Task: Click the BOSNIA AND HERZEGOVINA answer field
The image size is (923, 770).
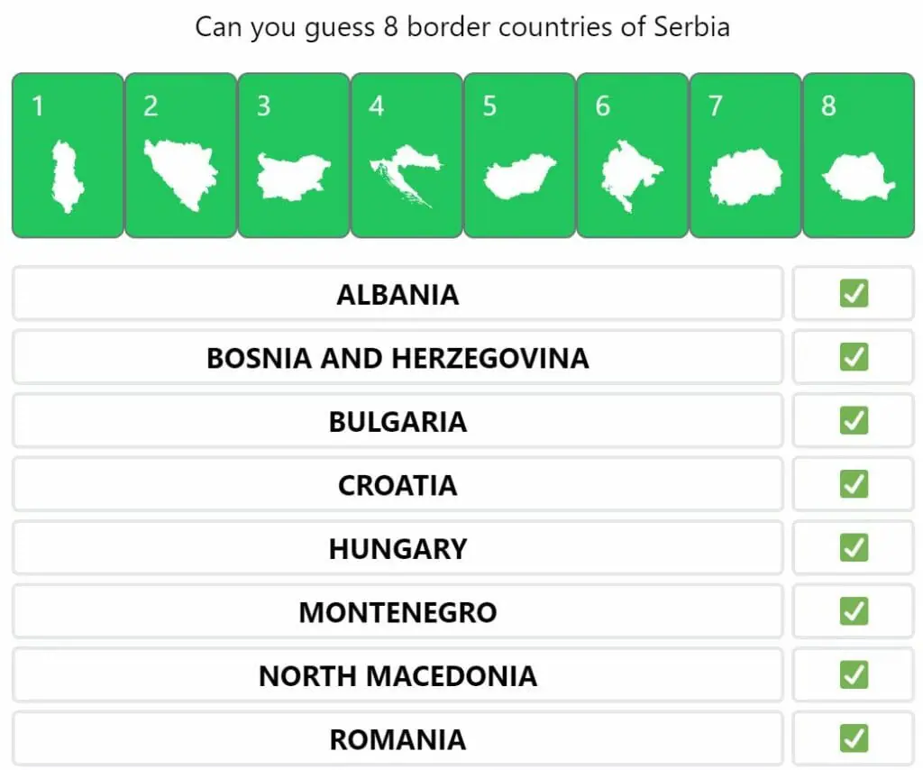Action: pyautogui.click(x=398, y=357)
